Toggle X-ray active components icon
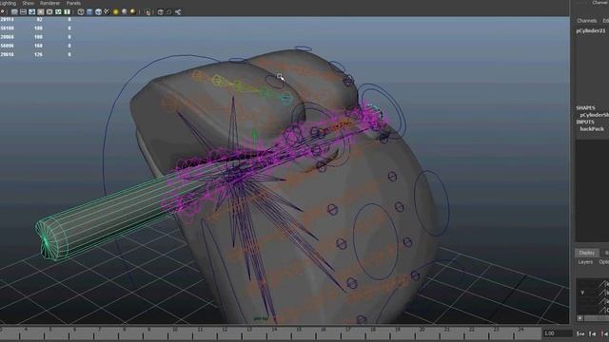The image size is (609, 342). click(x=169, y=12)
